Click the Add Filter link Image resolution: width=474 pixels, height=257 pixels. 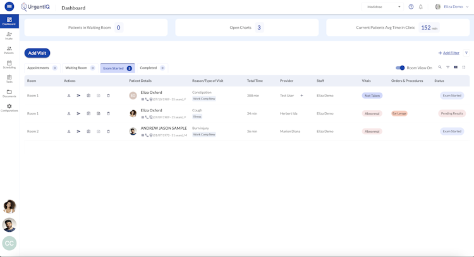click(449, 53)
